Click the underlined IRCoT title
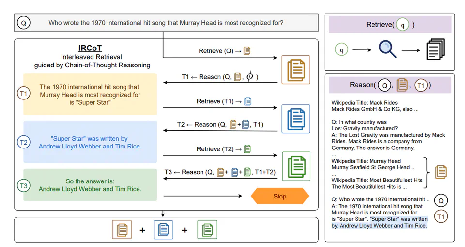465x247 pixels. click(92, 49)
